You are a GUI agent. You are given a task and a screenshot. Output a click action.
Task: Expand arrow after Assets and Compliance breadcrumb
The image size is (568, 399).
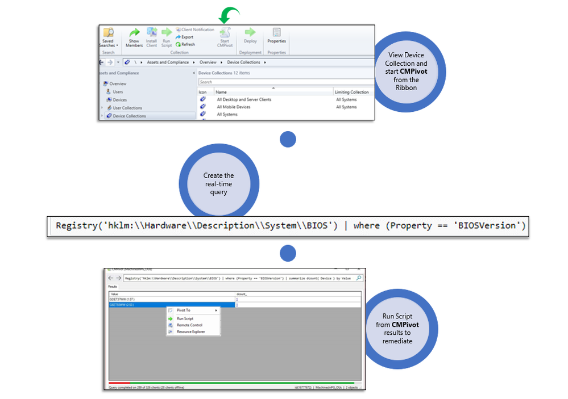[x=194, y=62]
